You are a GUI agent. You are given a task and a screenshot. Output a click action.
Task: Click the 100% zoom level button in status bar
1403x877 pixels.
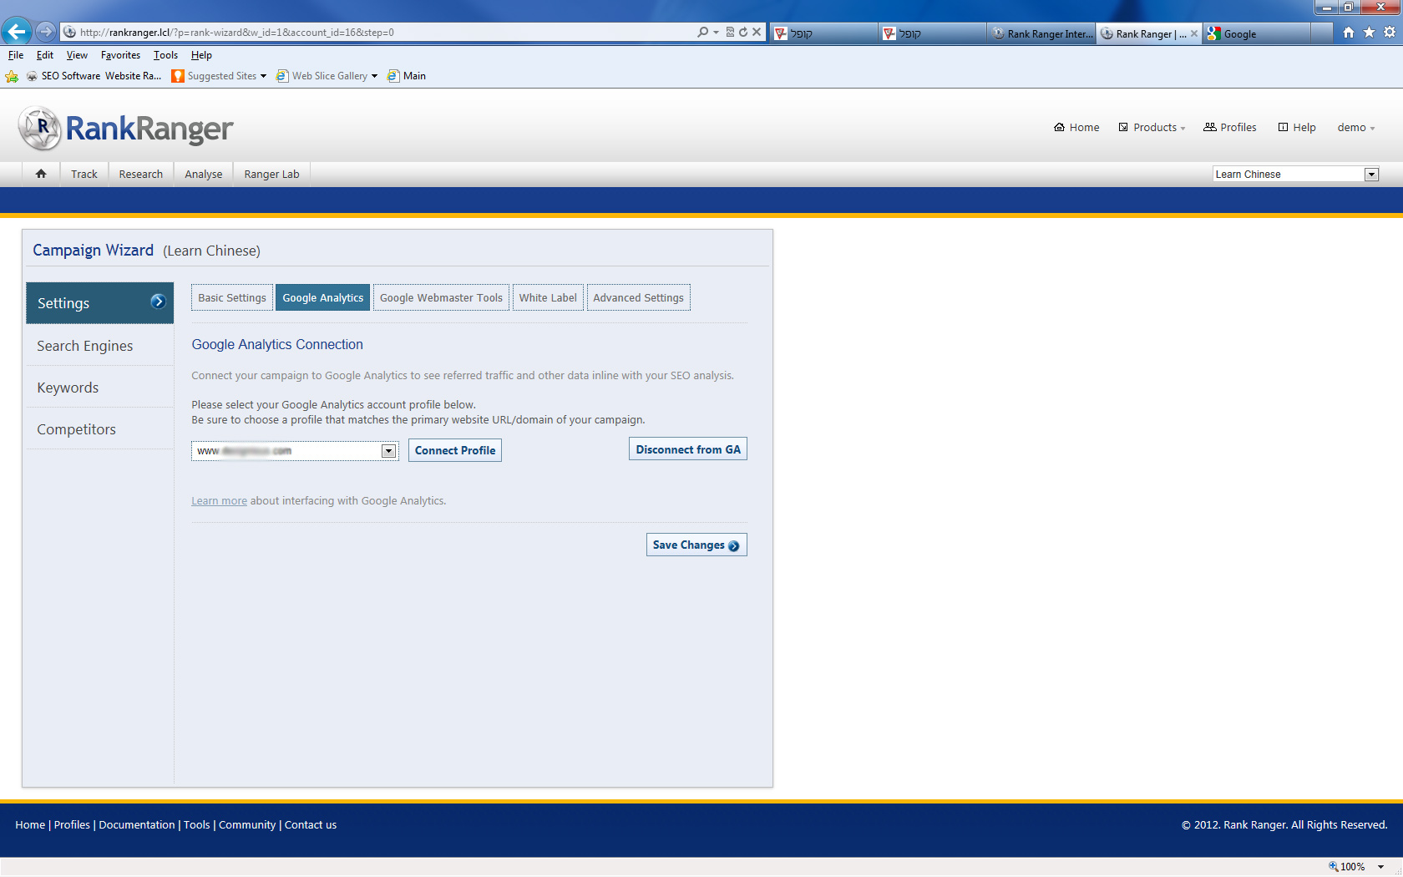[1348, 867]
